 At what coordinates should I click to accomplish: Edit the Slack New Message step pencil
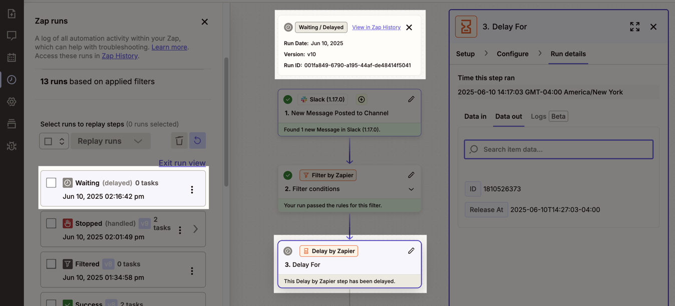click(411, 99)
